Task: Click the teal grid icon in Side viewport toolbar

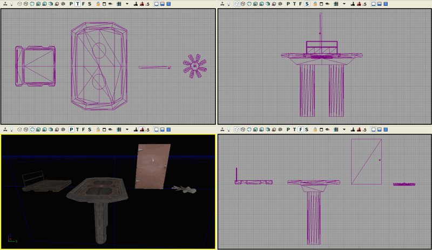Action: 336,4
